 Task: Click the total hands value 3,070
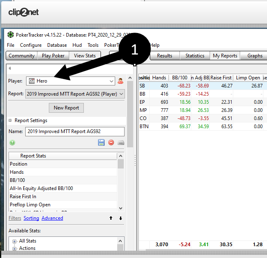coord(162,245)
